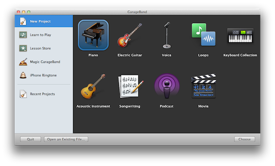Select the Piano project icon
The image size is (275, 166).
tap(93, 35)
